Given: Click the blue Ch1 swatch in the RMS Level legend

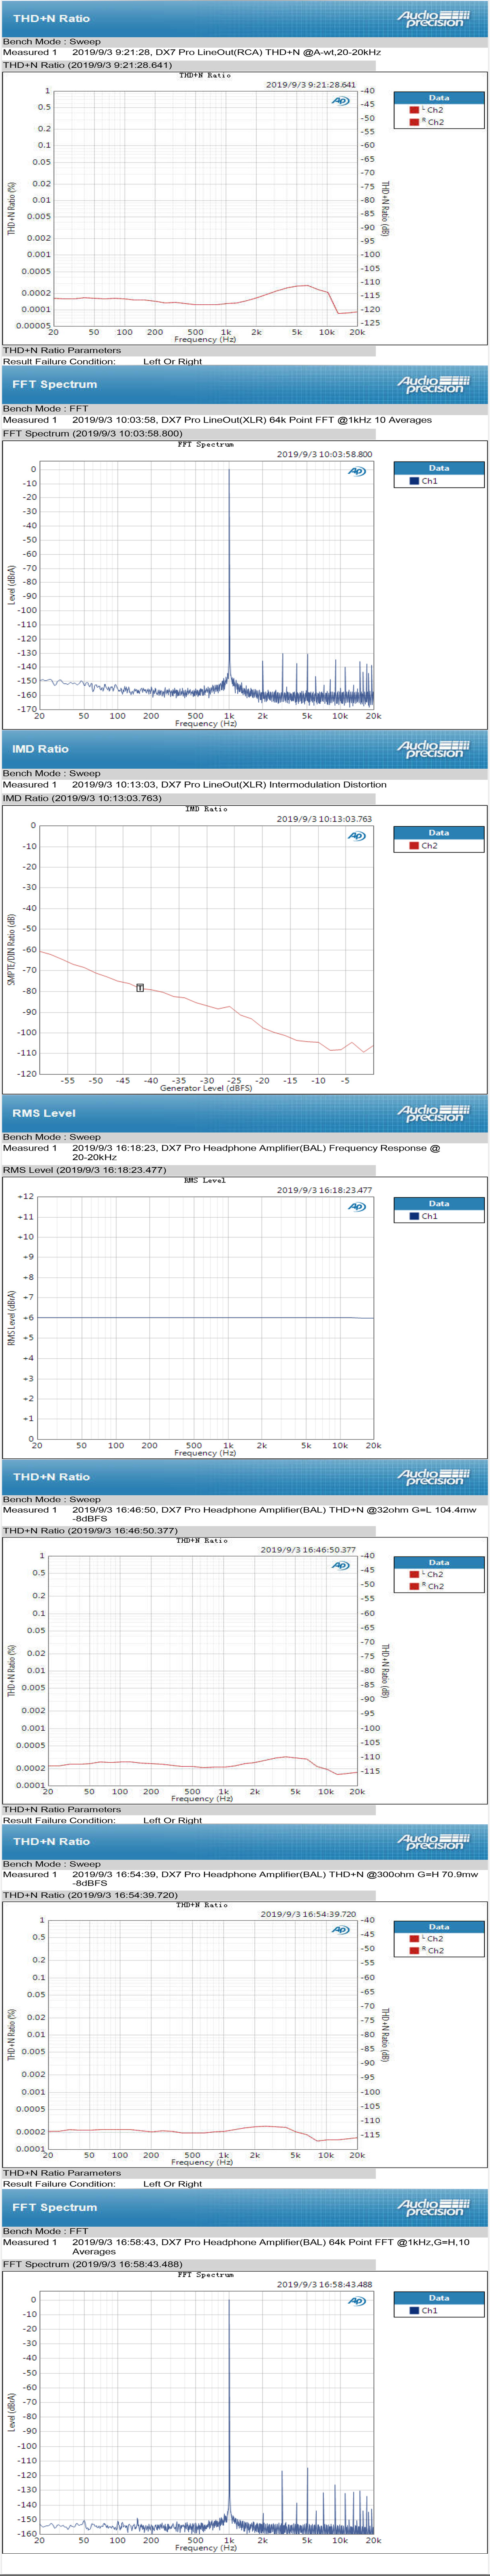Looking at the screenshot, I should 414,1217.
